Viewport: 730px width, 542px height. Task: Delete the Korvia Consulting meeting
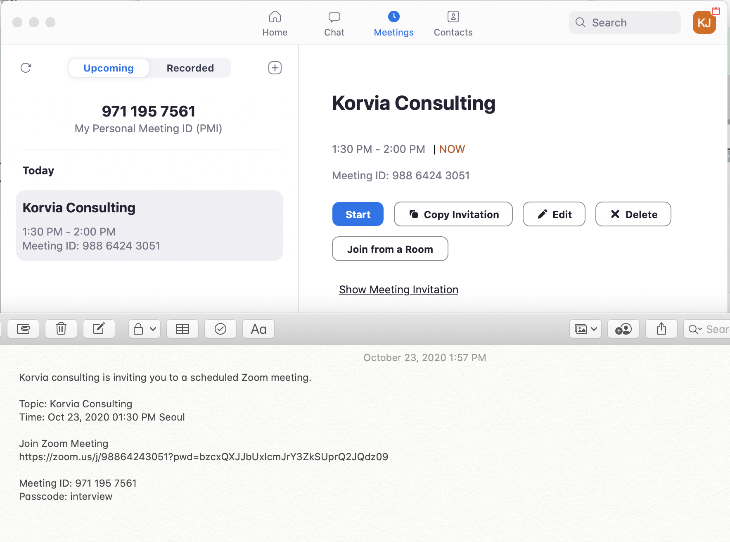pos(633,214)
